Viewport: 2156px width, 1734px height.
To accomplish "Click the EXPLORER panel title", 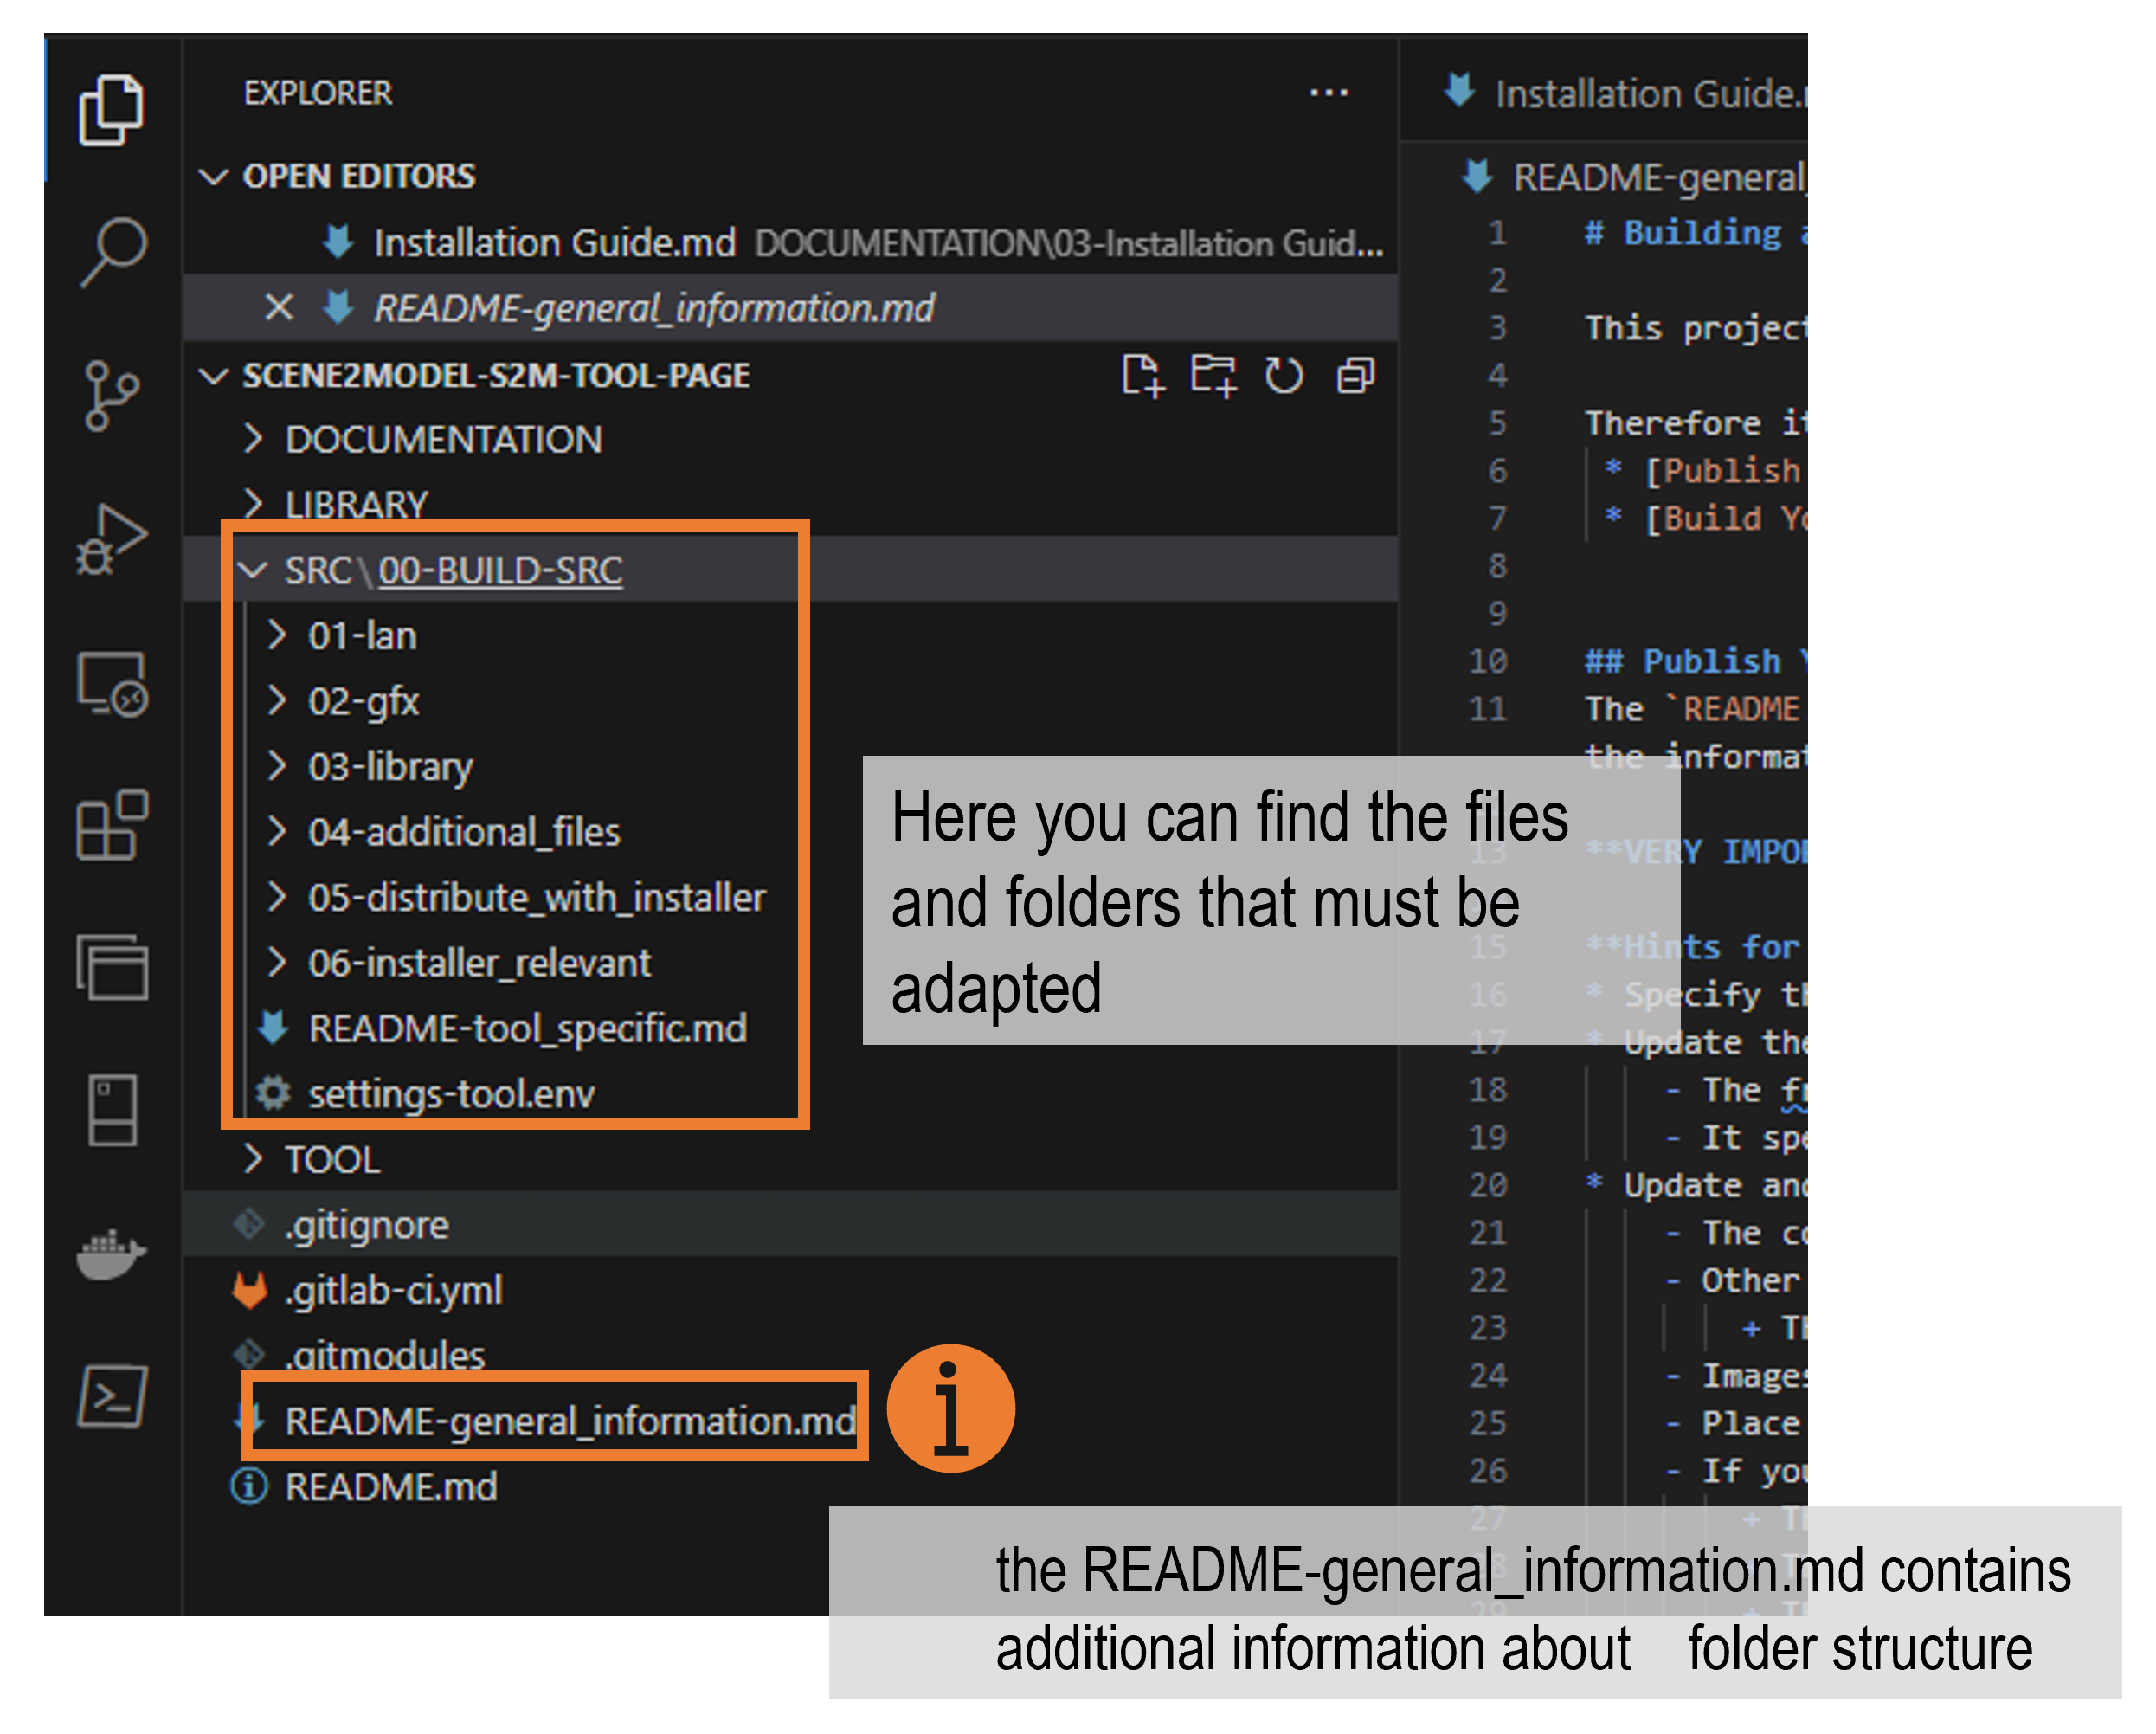I will coord(318,93).
